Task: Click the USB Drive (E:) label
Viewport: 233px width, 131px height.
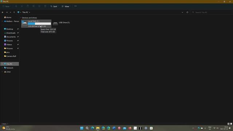Action: (64, 23)
